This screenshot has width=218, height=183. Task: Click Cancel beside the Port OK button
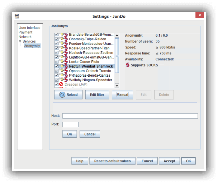coord(90,134)
